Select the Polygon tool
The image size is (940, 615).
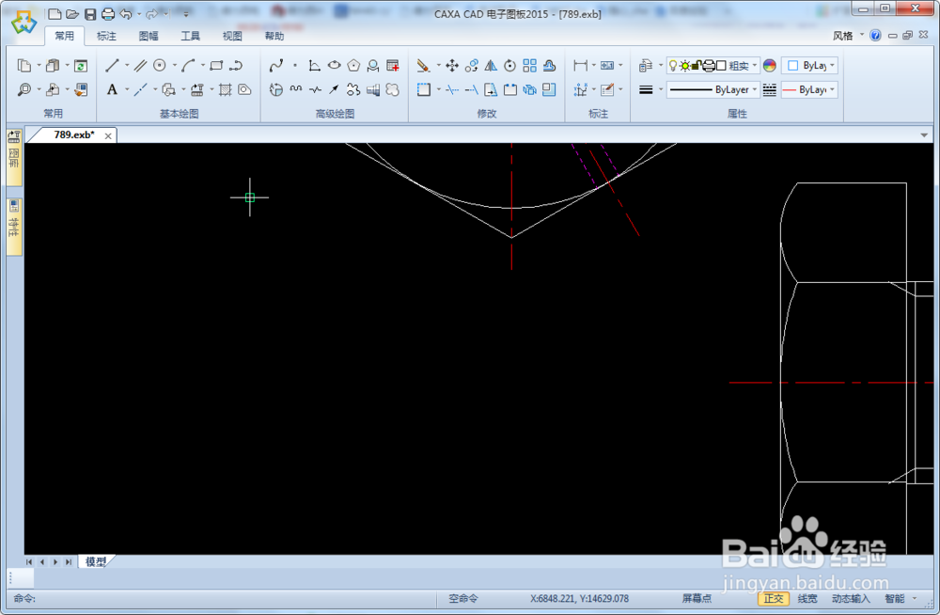tap(353, 66)
